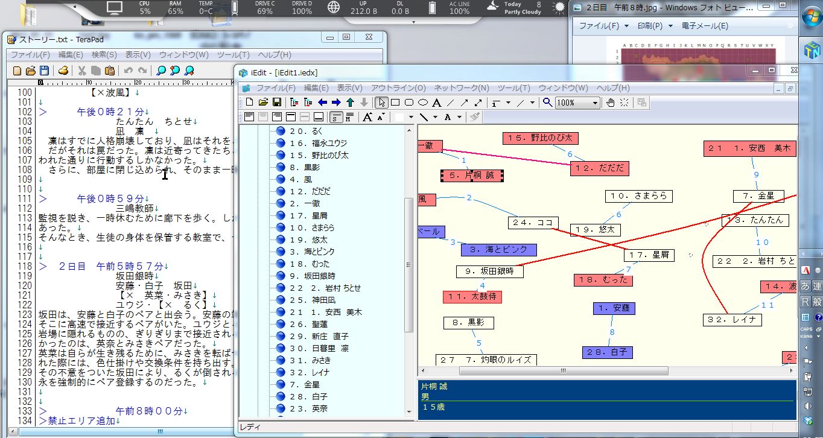
Task: Click the white fill color swatch
Action: pyautogui.click(x=401, y=117)
